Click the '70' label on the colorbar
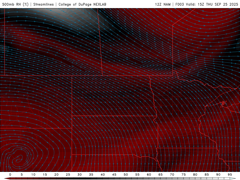Viewport: 240px width, 180px height. 172,175
